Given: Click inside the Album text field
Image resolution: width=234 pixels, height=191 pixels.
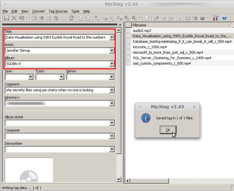Looking at the screenshot, I should click(x=57, y=64).
